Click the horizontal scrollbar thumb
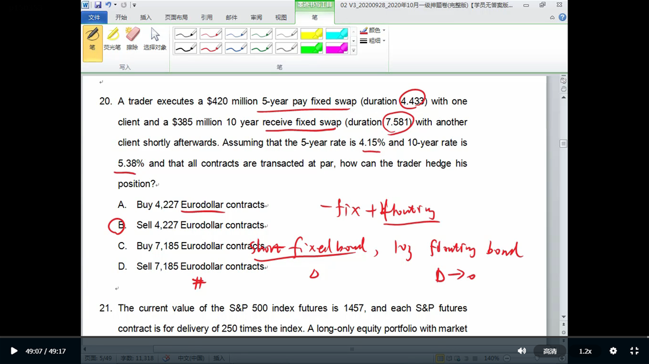649x364 pixels. click(352, 349)
